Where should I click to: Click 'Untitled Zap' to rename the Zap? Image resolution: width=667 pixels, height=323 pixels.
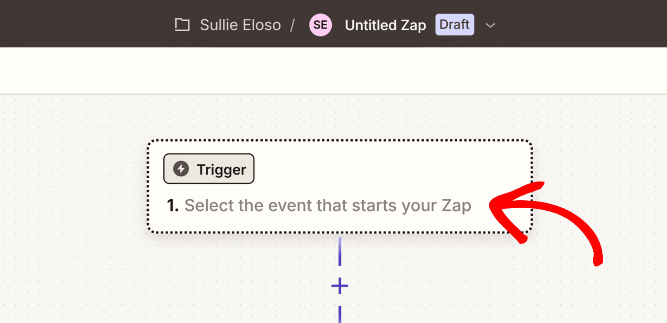pos(385,25)
